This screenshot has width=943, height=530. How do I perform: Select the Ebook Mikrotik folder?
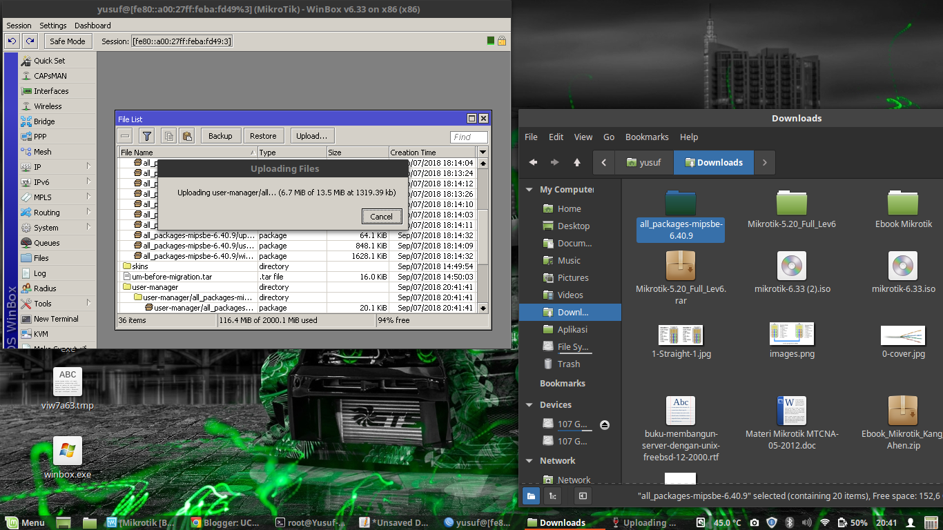[903, 209]
